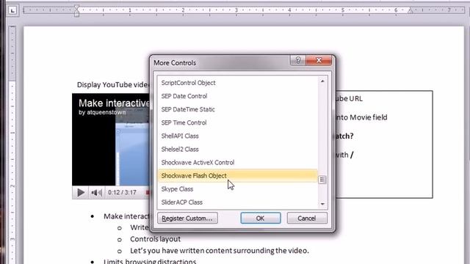
Task: Play the embedded YouTube video
Action: click(x=81, y=192)
